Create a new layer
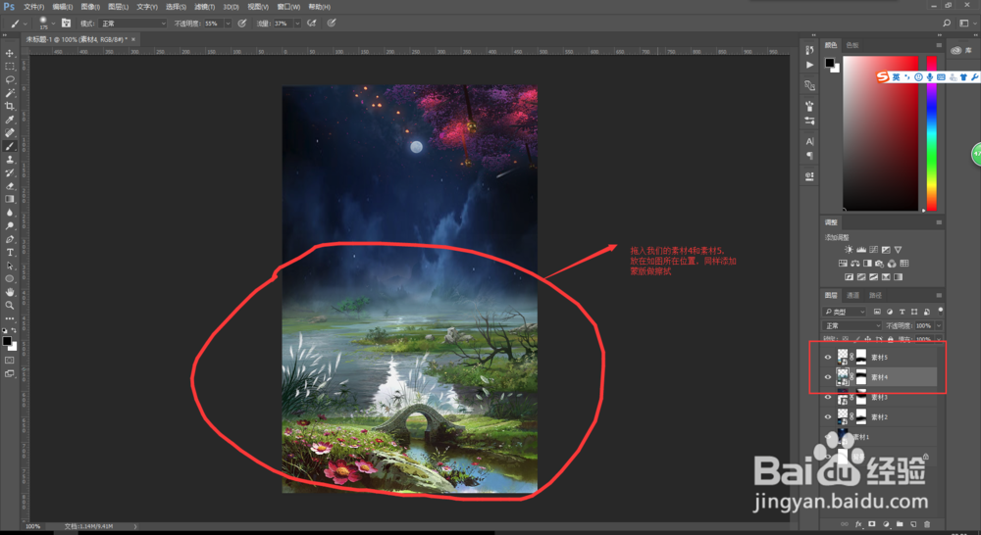The height and width of the screenshot is (535, 981). click(913, 524)
